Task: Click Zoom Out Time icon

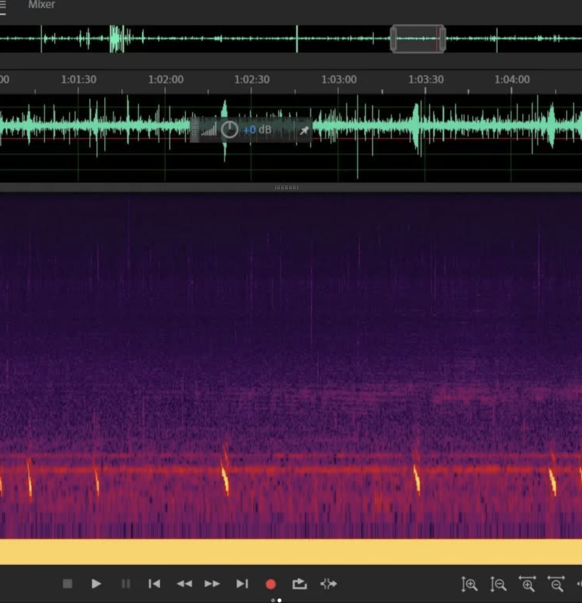Action: point(556,584)
